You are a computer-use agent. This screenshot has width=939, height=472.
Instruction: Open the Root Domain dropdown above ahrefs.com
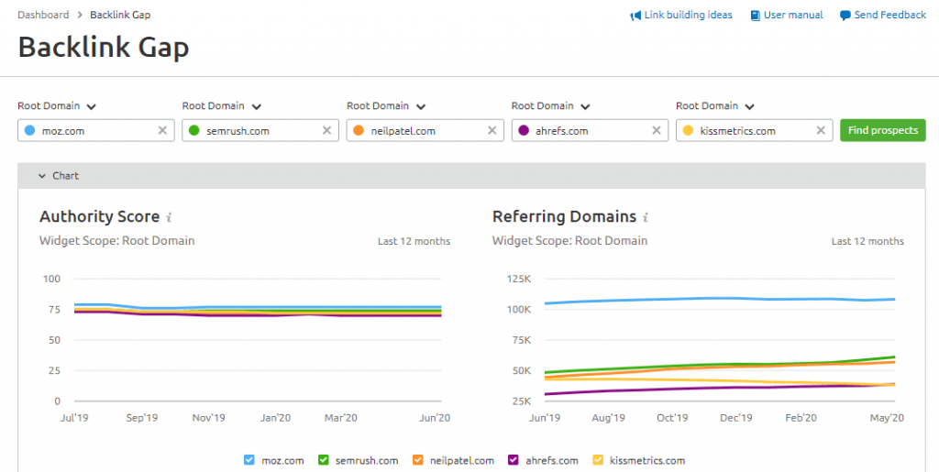pyautogui.click(x=551, y=106)
